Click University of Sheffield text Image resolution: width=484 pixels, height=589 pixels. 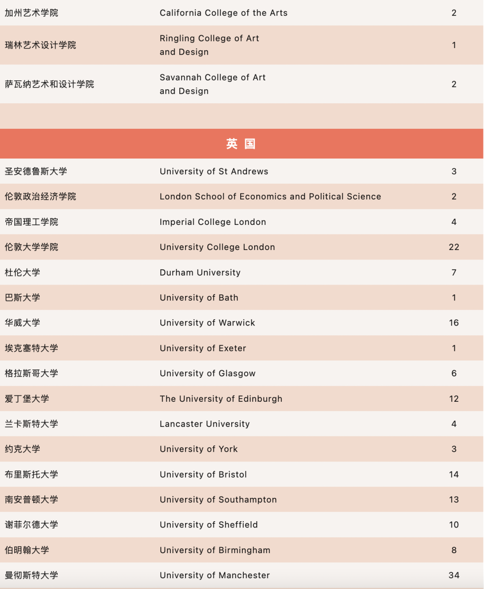[x=208, y=525]
